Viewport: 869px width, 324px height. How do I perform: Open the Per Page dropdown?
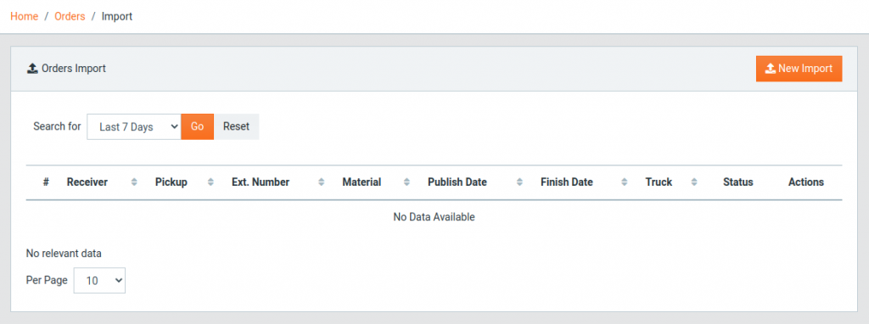(x=100, y=281)
